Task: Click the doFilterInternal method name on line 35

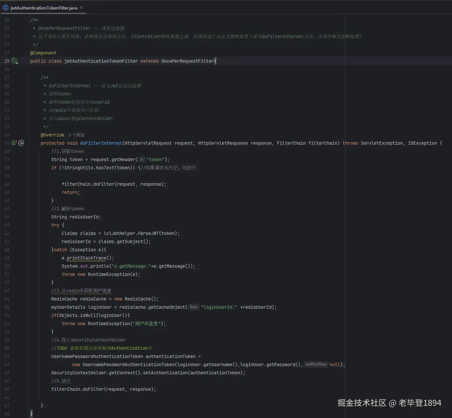Action: (101, 143)
